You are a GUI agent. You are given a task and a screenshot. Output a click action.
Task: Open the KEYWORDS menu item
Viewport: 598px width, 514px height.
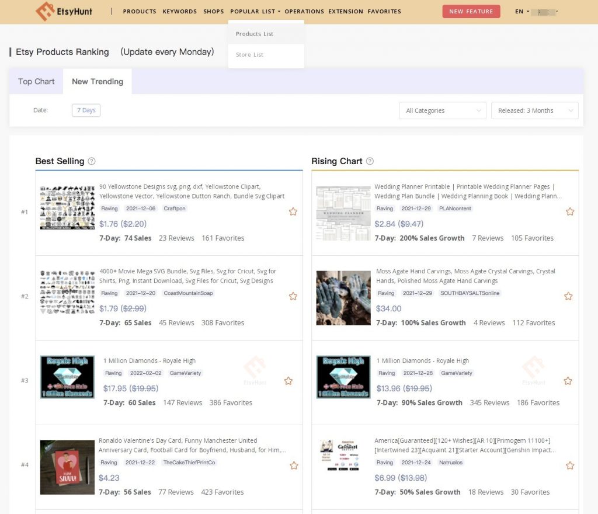pyautogui.click(x=179, y=11)
